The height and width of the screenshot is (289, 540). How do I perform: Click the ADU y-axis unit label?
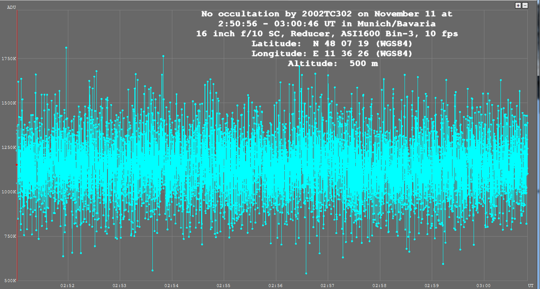(12, 7)
